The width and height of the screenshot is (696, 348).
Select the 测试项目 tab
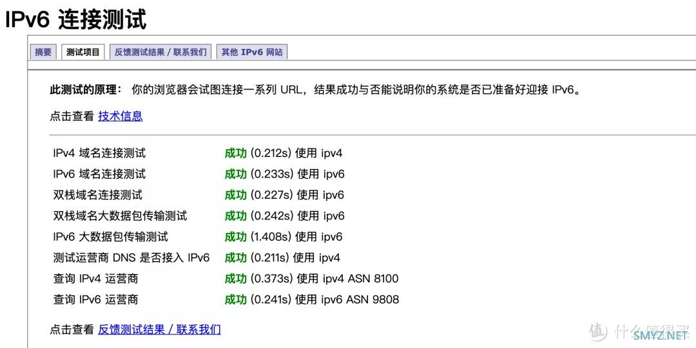[x=83, y=52]
